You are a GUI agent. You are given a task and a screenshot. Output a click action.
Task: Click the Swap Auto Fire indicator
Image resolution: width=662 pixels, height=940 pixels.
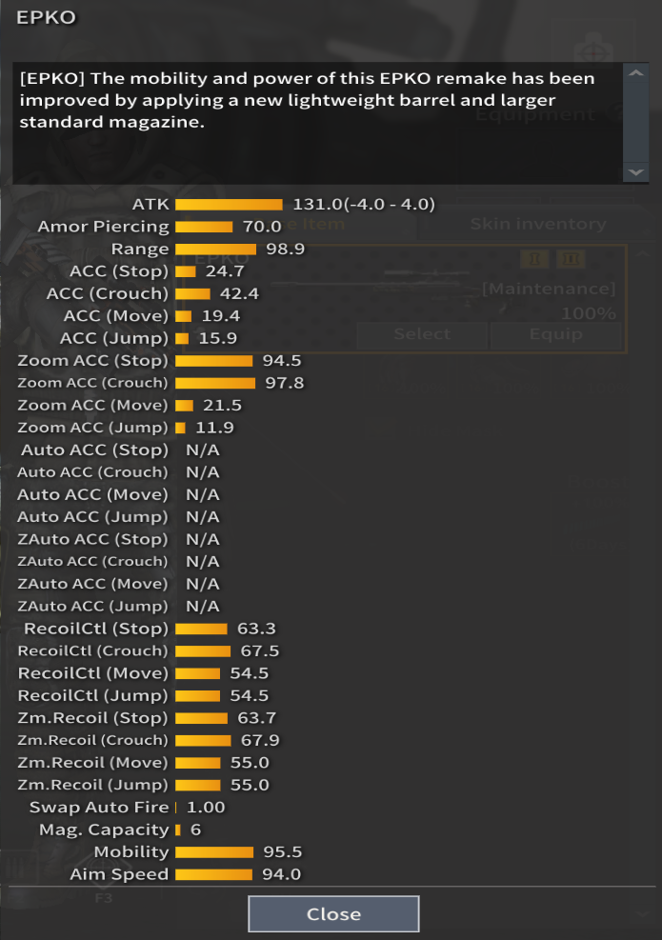176,808
